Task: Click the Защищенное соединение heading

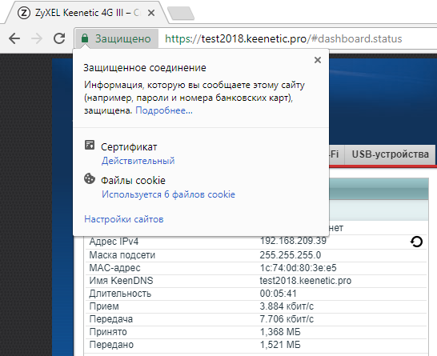Action: tap(145, 68)
